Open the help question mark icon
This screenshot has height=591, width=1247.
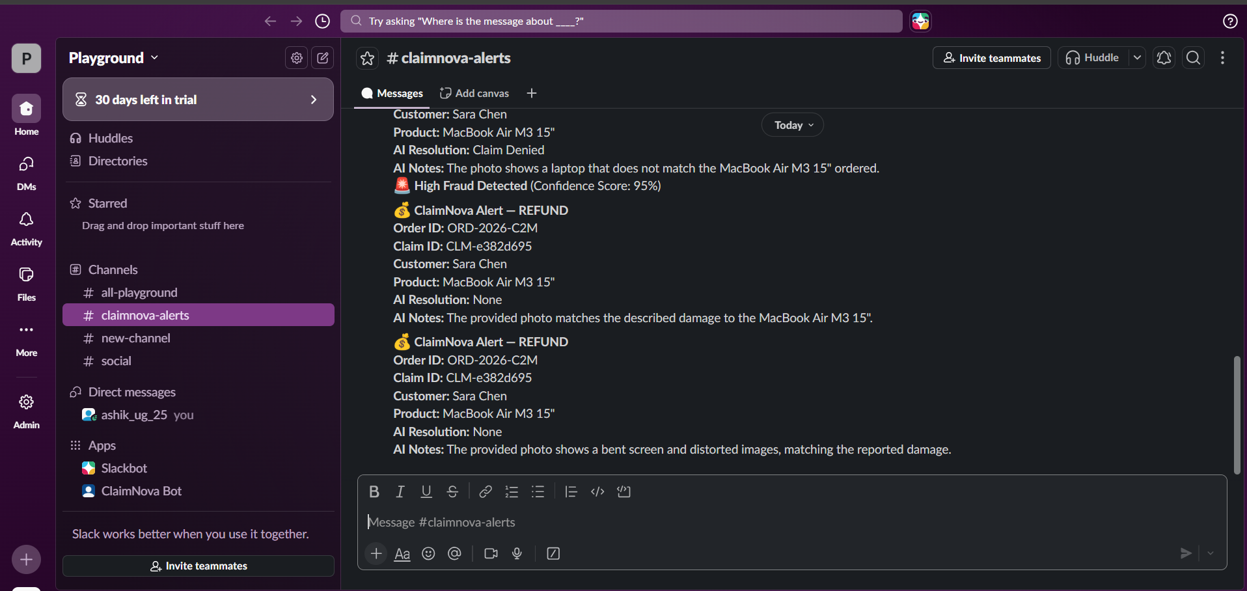click(x=1230, y=21)
